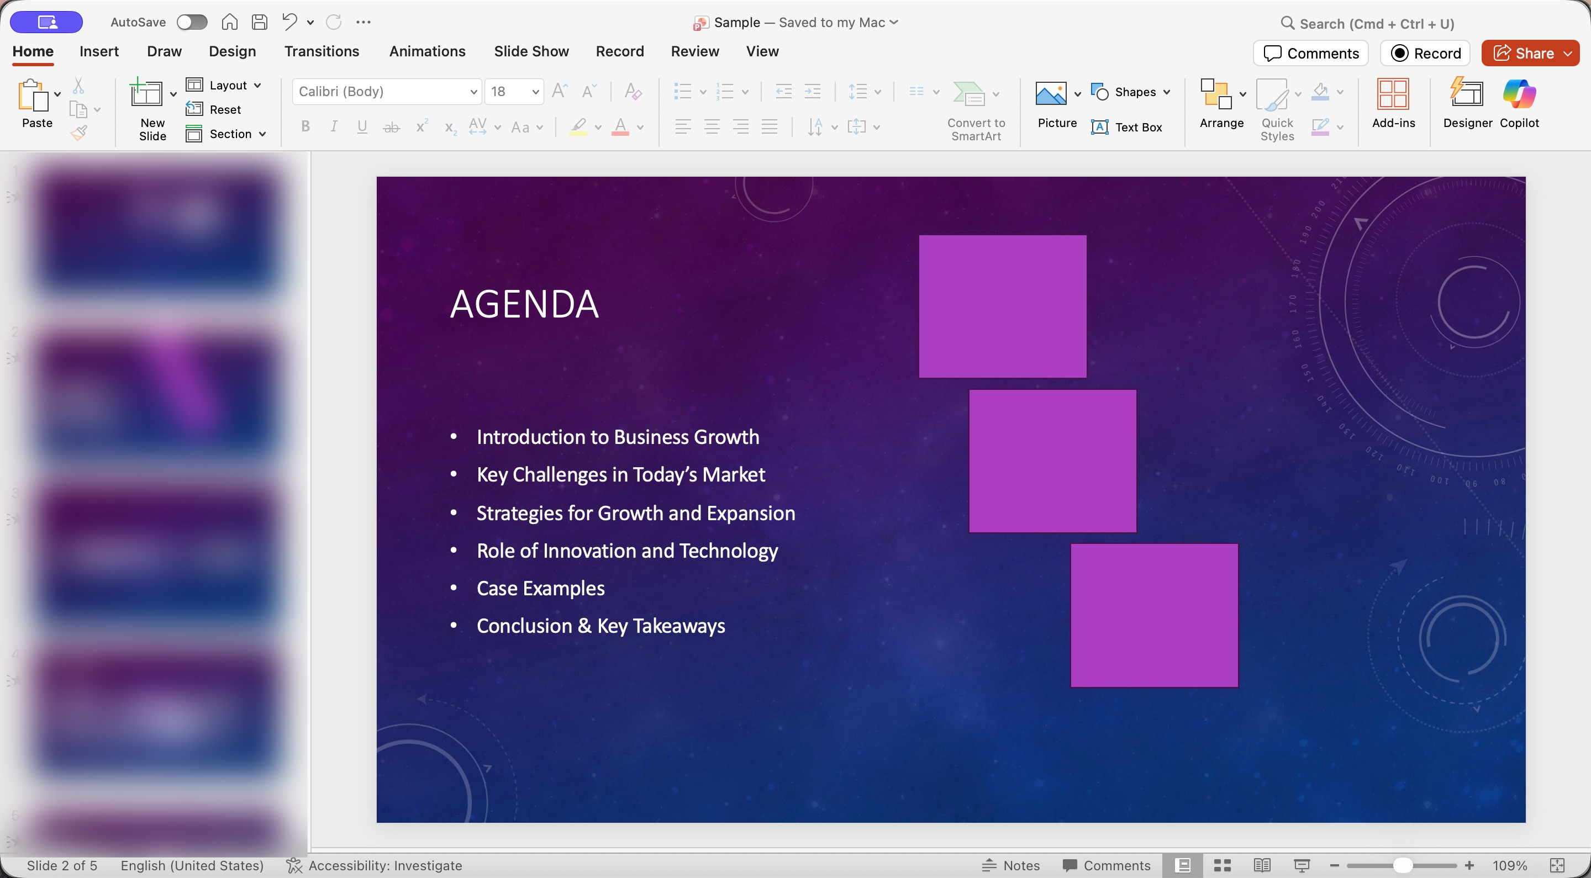Click the Comments button at top right
The image size is (1591, 878).
(x=1310, y=53)
